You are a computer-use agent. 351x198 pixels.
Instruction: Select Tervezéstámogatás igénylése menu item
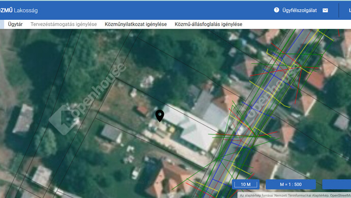(64, 24)
